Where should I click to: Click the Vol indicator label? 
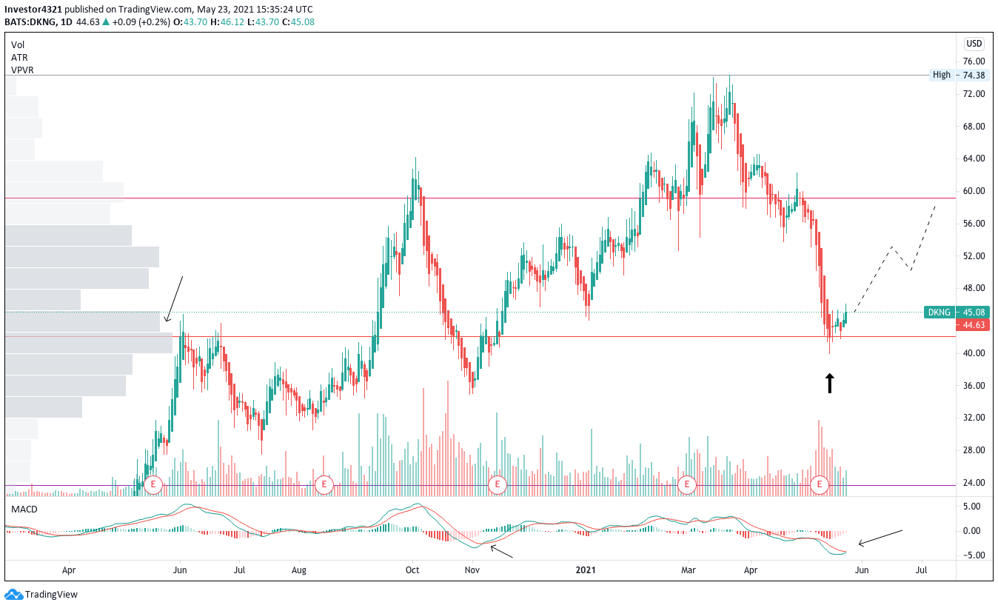(18, 45)
